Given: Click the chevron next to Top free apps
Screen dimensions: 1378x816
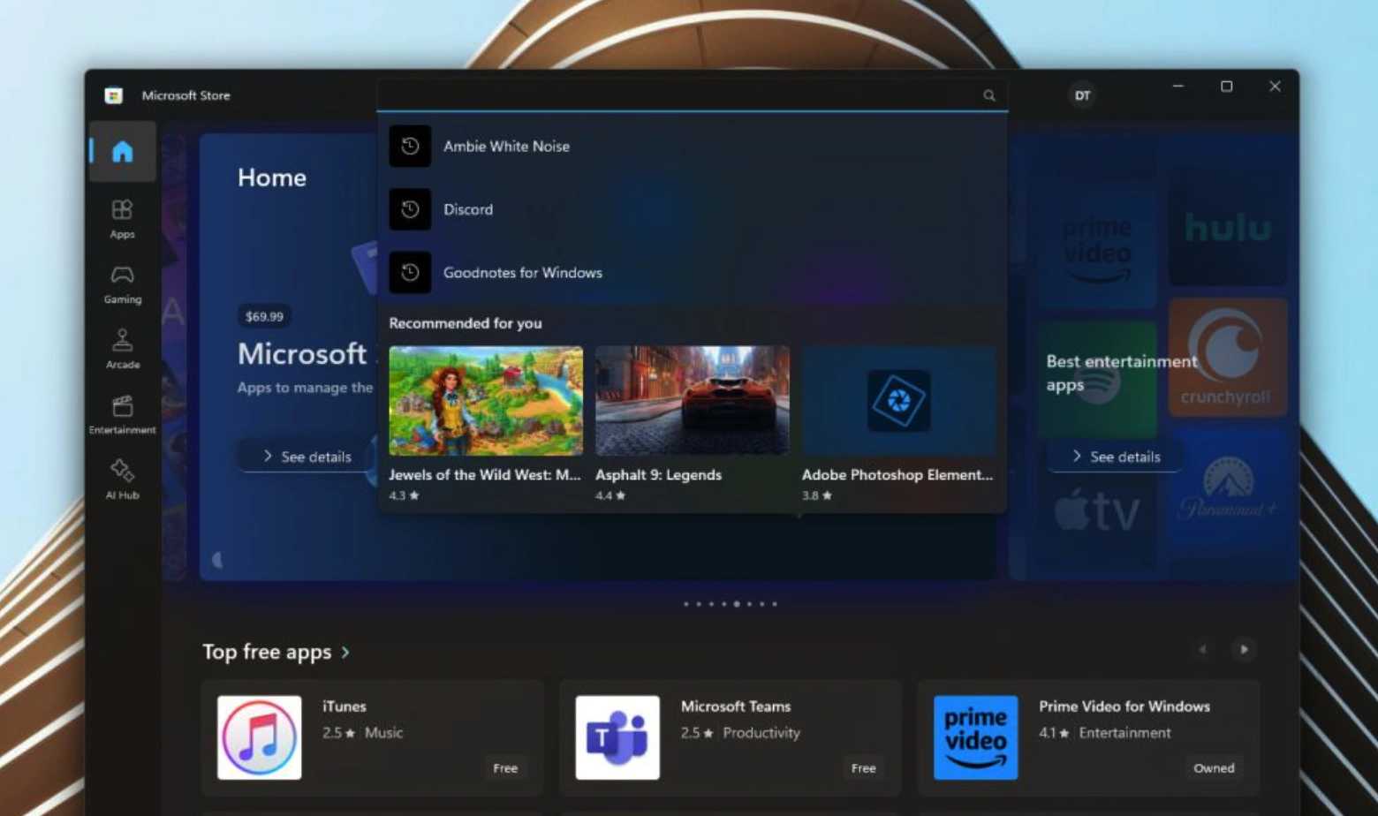Looking at the screenshot, I should [345, 653].
